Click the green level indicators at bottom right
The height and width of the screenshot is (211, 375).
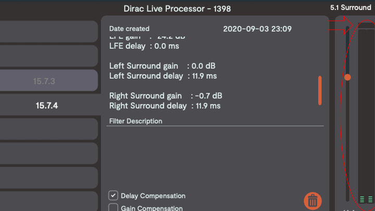[366, 198]
